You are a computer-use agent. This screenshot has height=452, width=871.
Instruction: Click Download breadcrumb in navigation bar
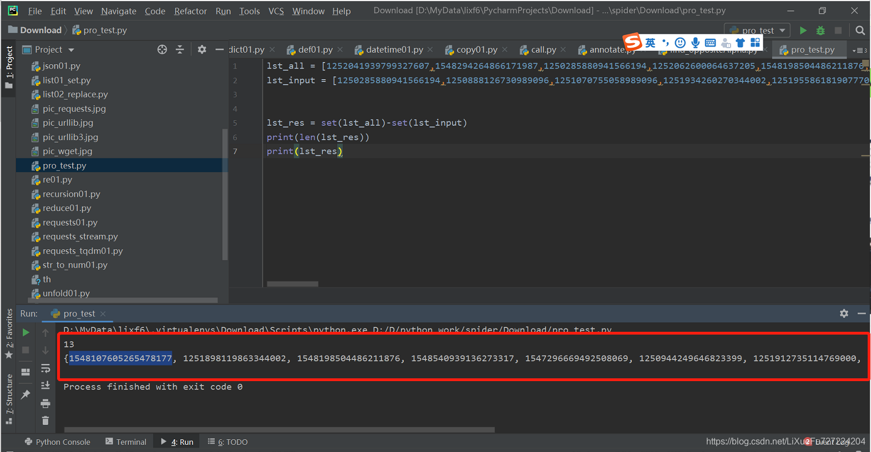click(34, 30)
